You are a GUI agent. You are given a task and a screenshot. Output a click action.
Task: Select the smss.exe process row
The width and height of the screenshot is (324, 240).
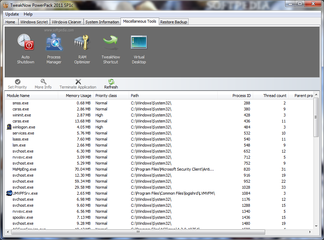click(159, 103)
